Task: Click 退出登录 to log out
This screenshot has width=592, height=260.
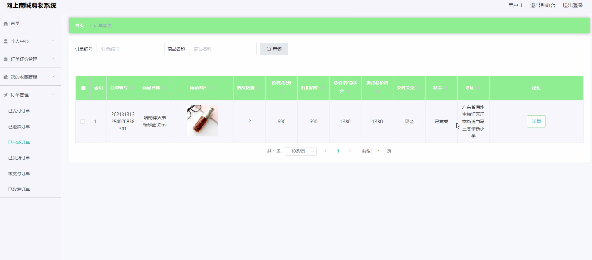Action: tap(573, 5)
